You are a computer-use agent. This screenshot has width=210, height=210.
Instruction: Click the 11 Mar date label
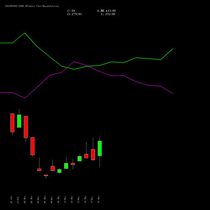tap(65, 199)
